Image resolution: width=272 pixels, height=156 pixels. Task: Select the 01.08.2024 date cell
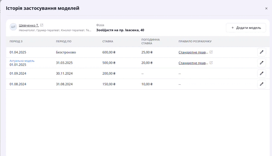17,84
